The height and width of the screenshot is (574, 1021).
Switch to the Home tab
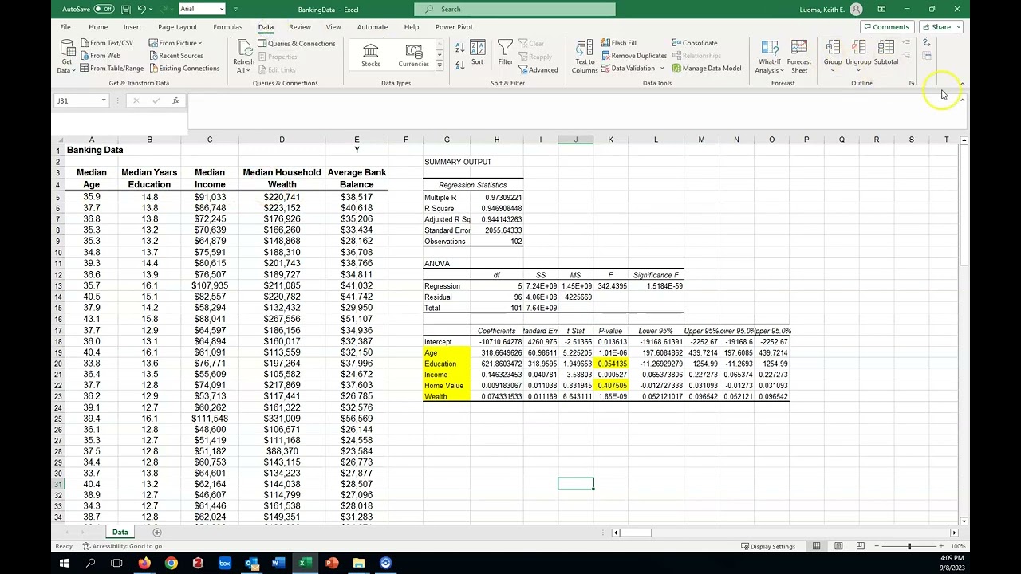coord(98,27)
